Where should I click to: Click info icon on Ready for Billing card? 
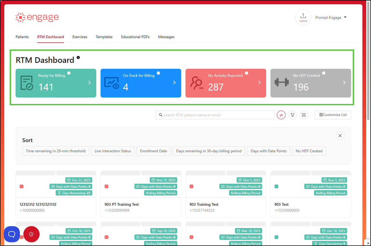point(69,73)
